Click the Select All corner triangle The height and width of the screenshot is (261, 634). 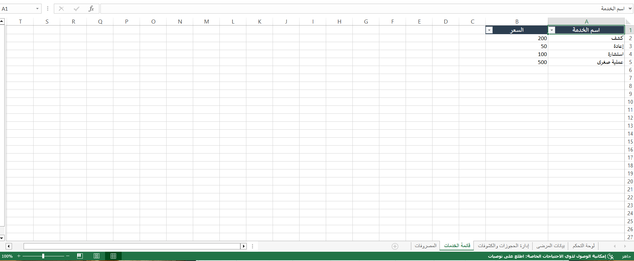click(x=628, y=22)
